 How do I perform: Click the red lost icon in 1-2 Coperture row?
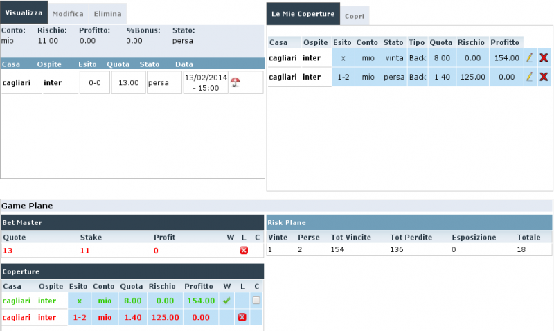(x=242, y=317)
